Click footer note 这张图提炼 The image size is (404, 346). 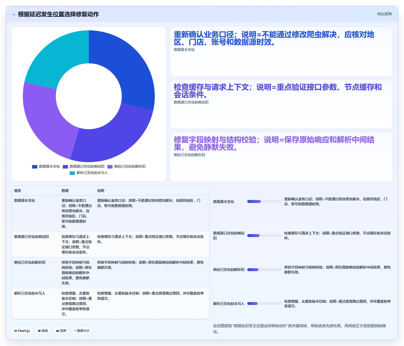[299, 329]
